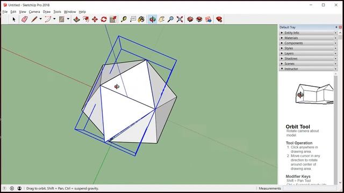344x193 pixels.
Task: Open the Window menu
Action: tap(70, 12)
